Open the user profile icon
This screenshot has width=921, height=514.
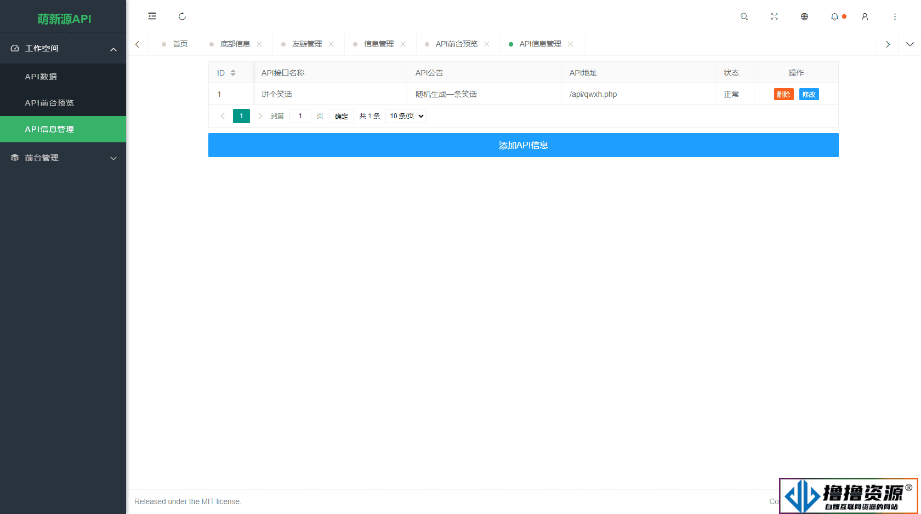(865, 16)
